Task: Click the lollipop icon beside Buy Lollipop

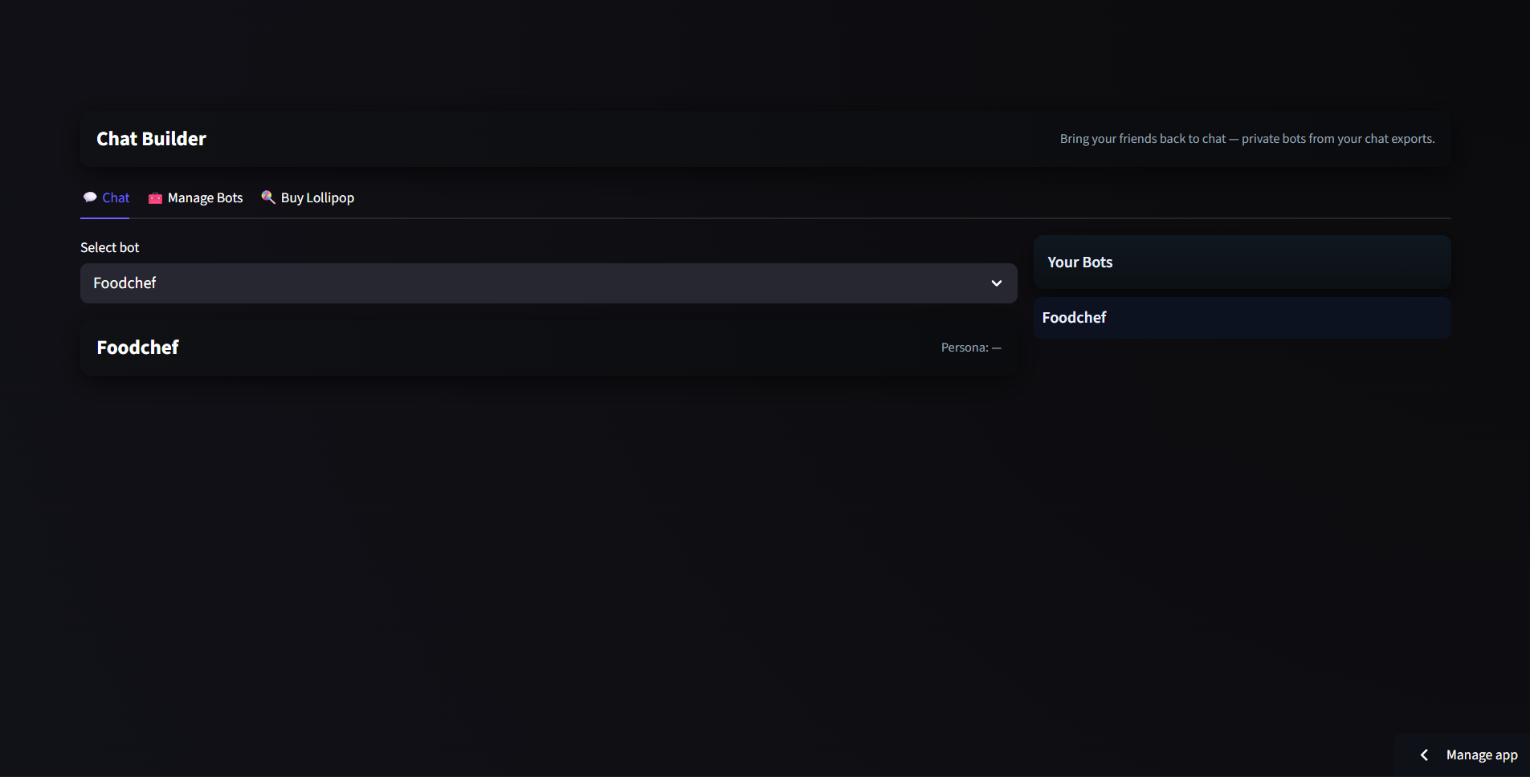Action: (x=268, y=197)
